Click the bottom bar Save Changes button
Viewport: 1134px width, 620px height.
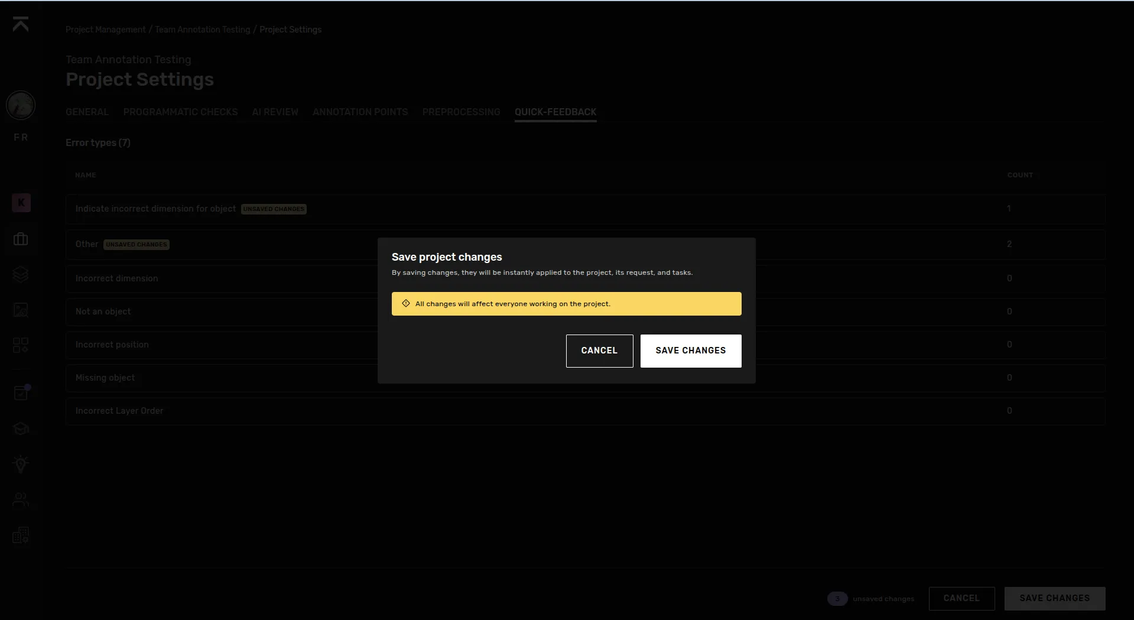(1055, 599)
